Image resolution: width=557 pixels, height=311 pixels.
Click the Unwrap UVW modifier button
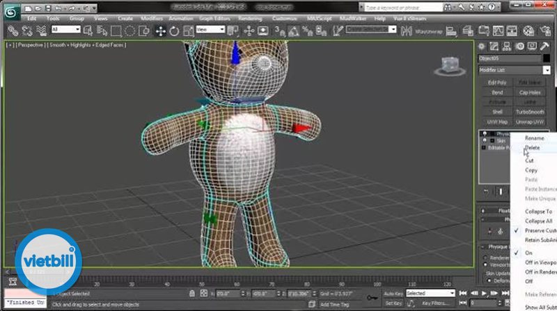coord(530,122)
